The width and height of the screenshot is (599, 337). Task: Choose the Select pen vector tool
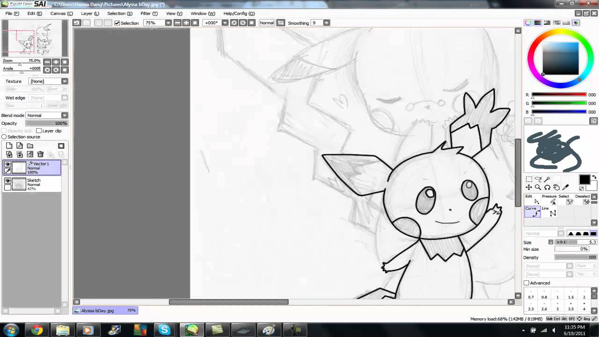click(566, 199)
